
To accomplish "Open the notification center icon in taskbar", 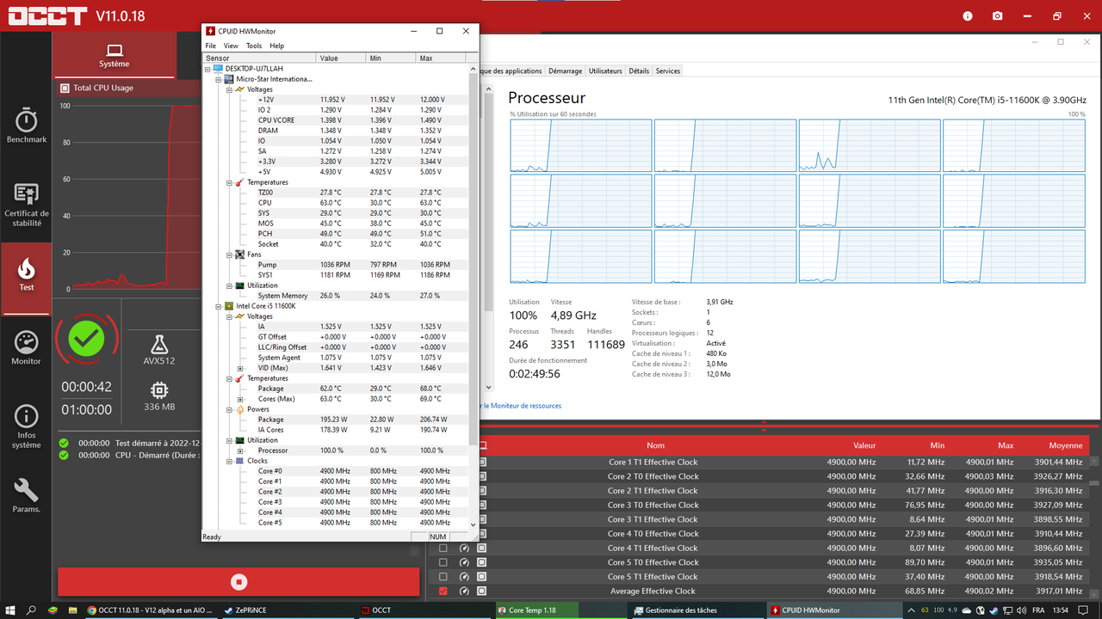I will [x=1083, y=610].
